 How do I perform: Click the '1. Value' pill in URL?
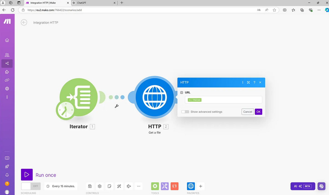tap(194, 100)
